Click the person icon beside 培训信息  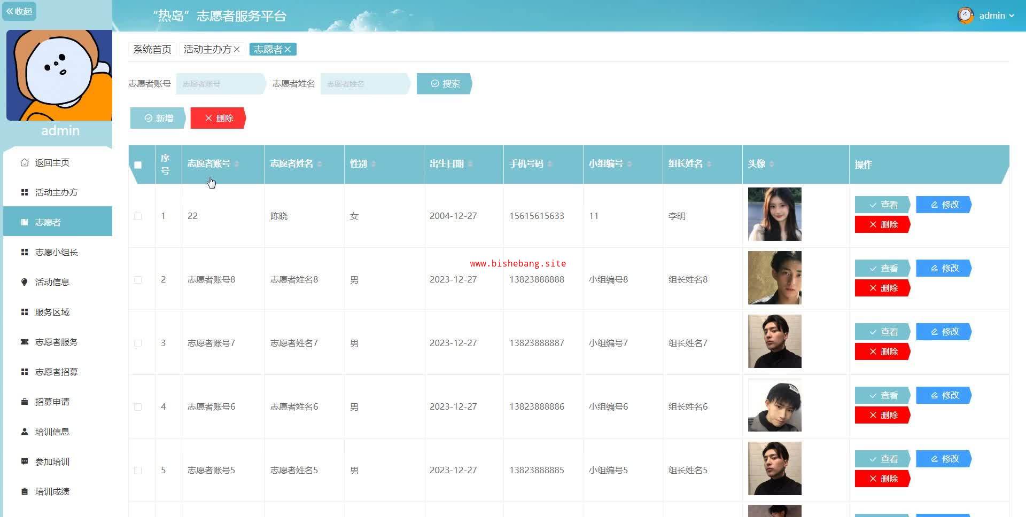pyautogui.click(x=25, y=432)
